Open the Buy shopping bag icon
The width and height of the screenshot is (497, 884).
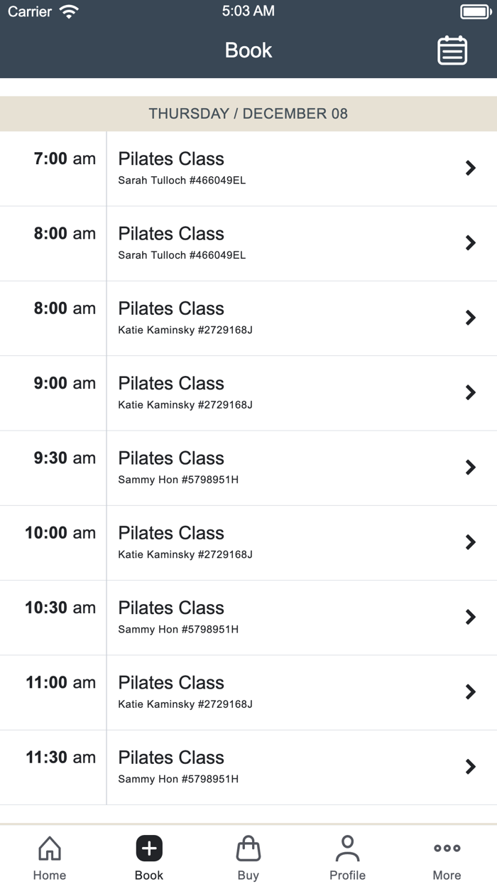(248, 848)
